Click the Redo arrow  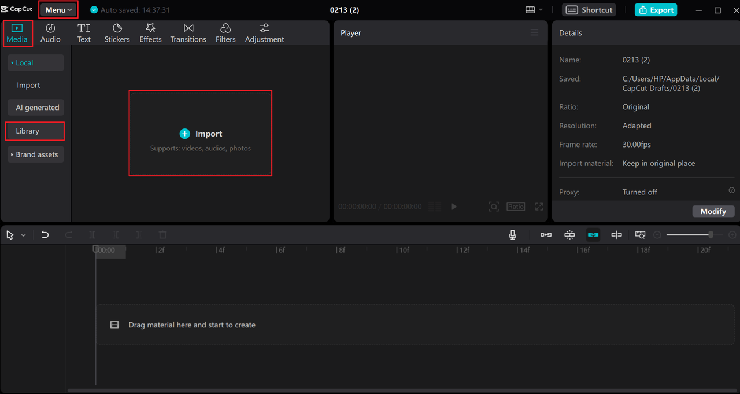pyautogui.click(x=69, y=235)
